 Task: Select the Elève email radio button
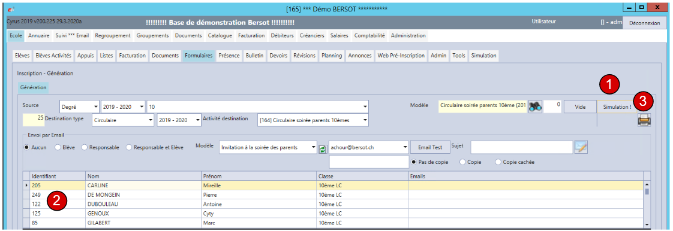point(58,147)
